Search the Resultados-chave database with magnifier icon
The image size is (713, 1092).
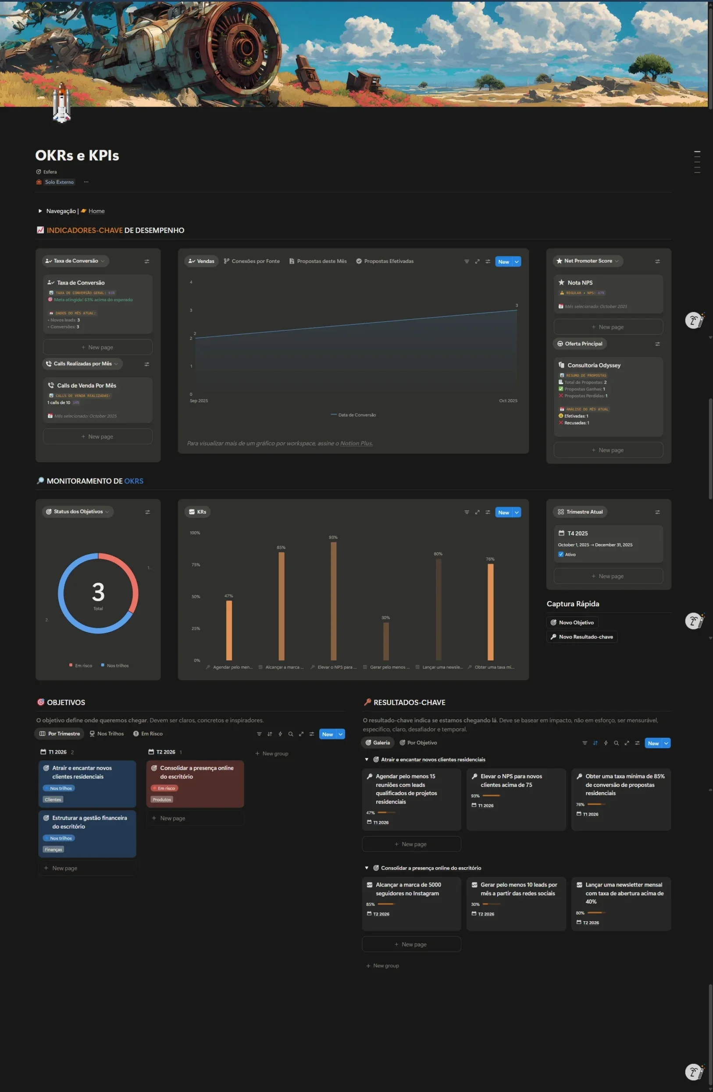[616, 743]
